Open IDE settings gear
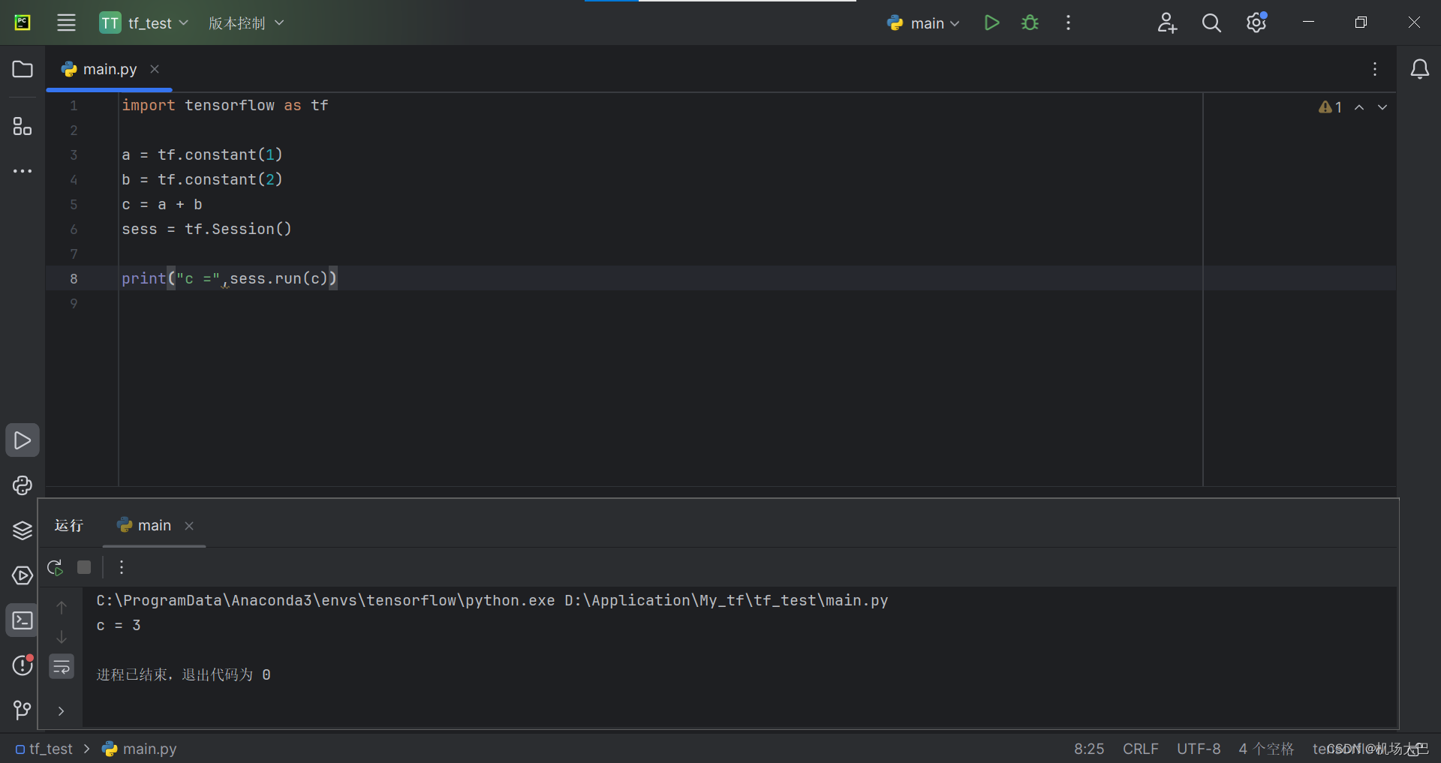 click(1256, 23)
